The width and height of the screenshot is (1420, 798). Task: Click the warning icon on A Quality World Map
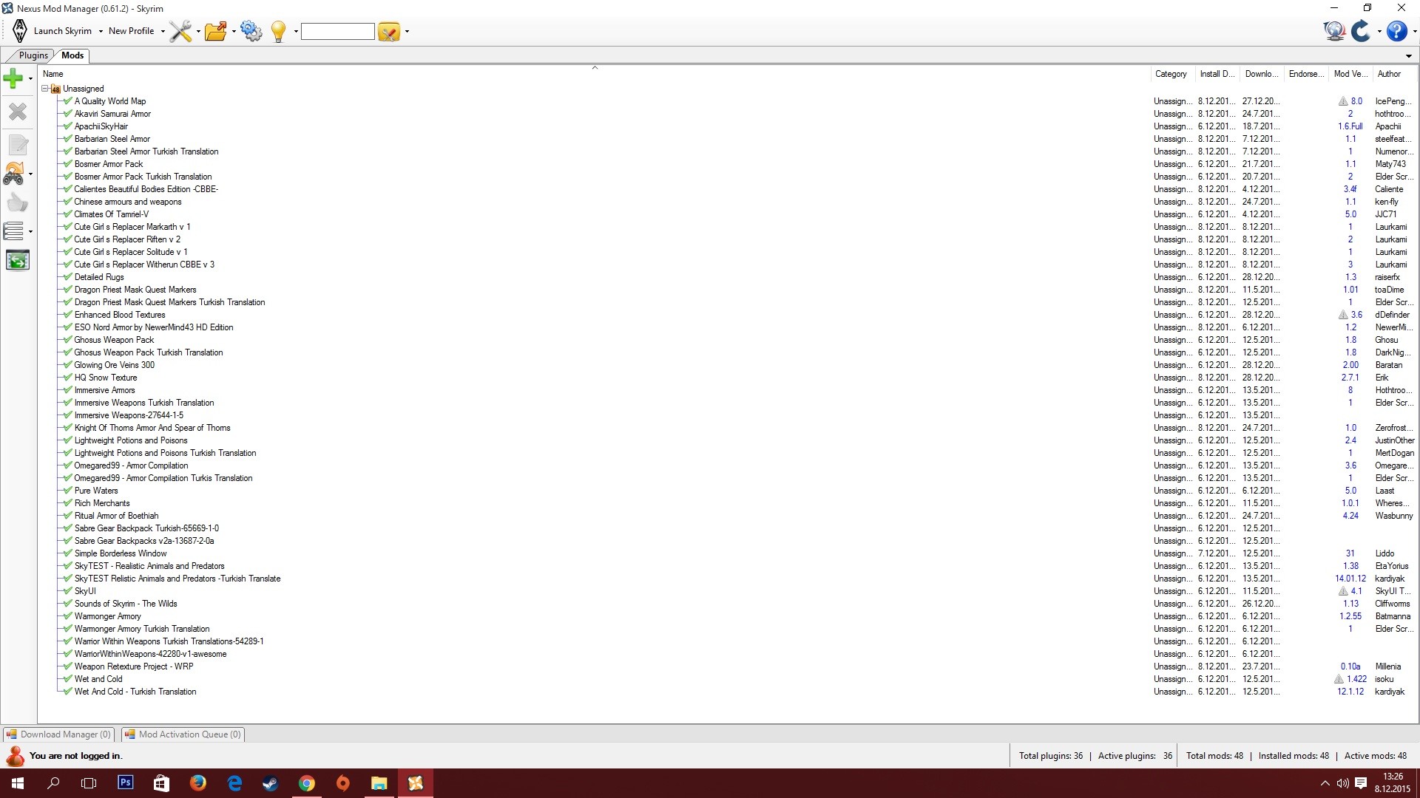(1343, 101)
